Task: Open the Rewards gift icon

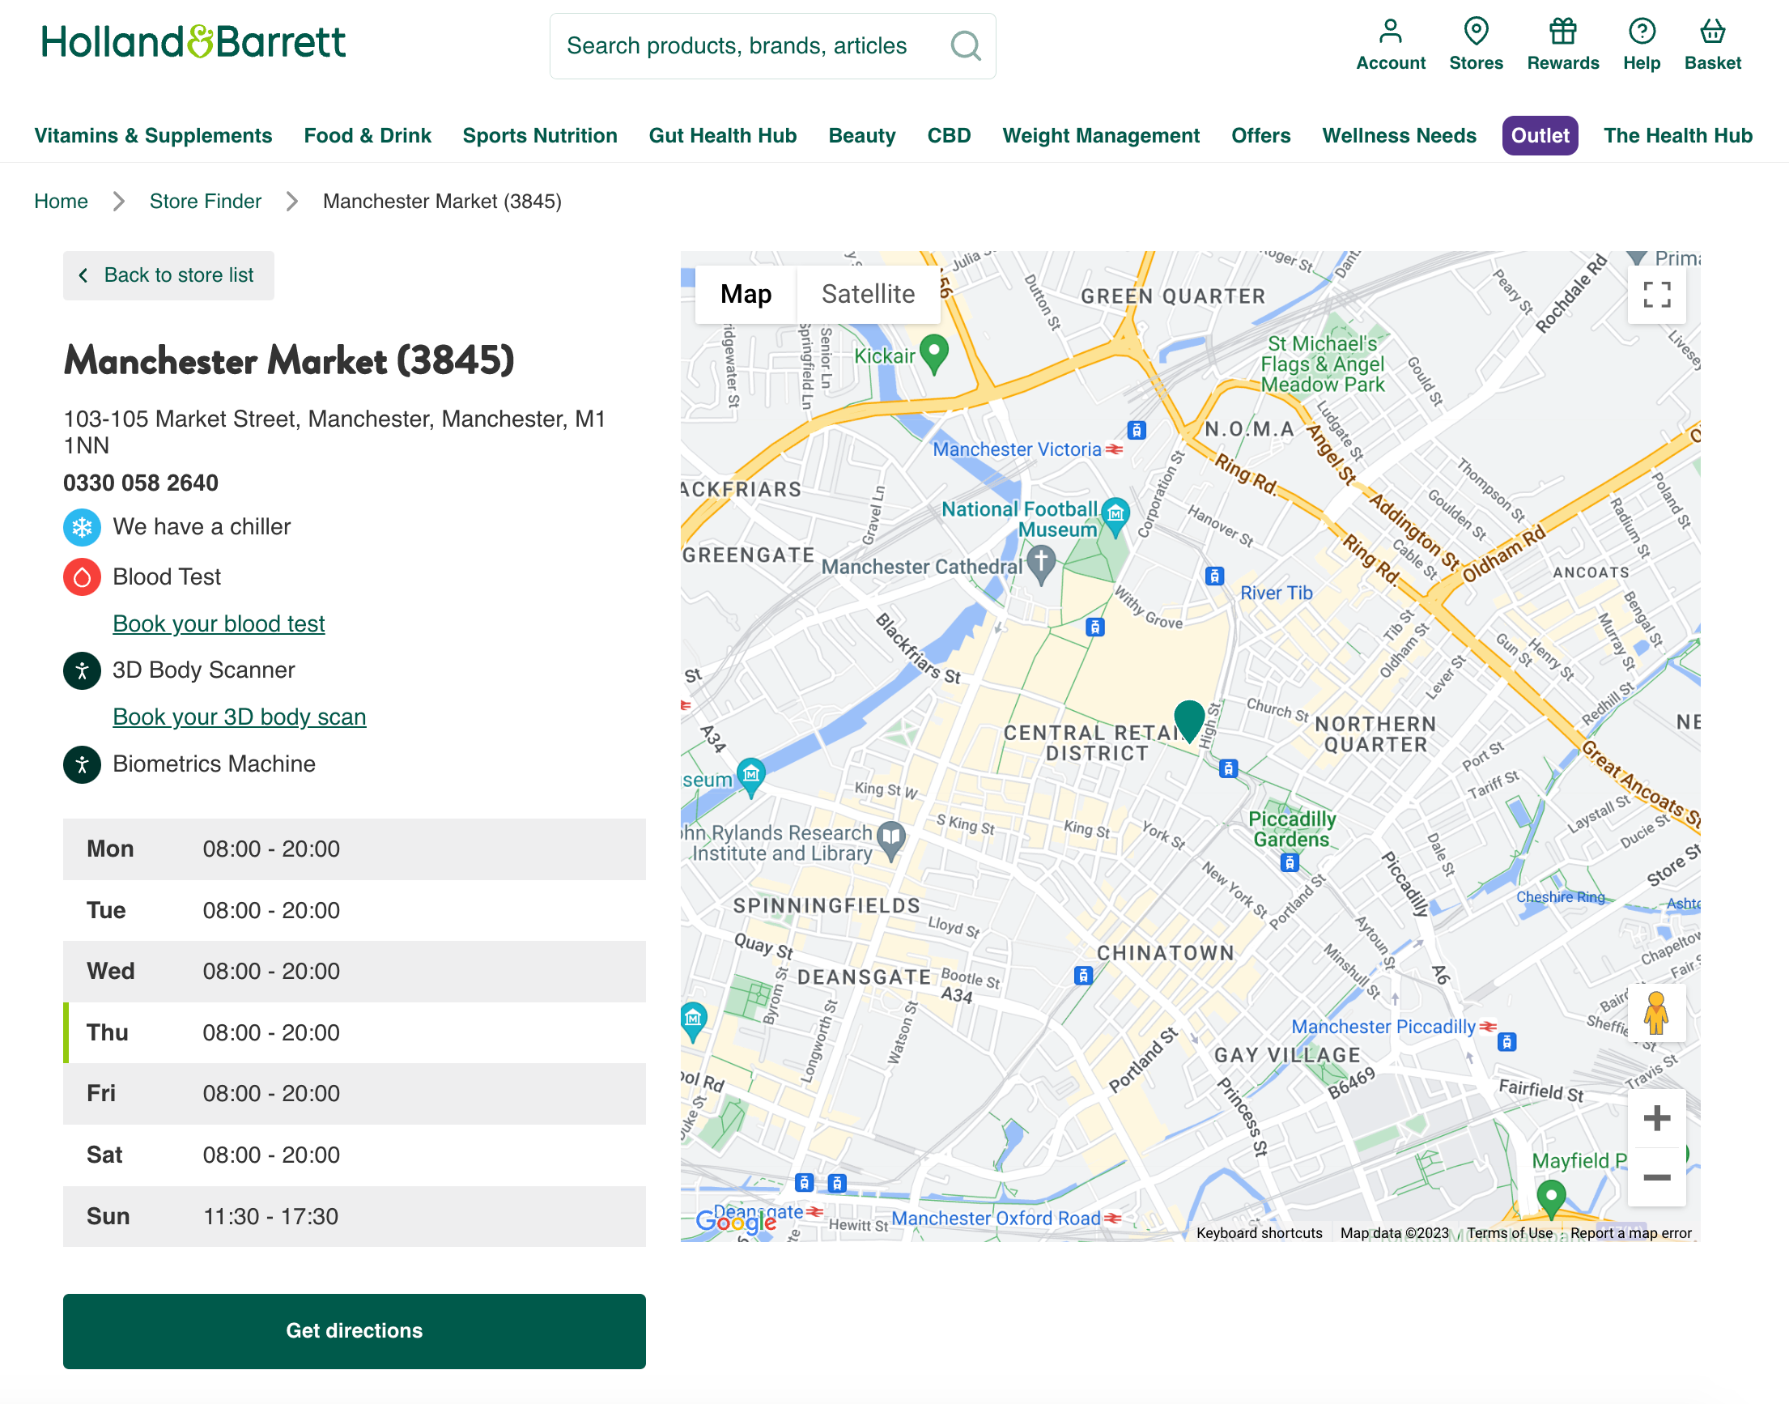Action: [1562, 45]
